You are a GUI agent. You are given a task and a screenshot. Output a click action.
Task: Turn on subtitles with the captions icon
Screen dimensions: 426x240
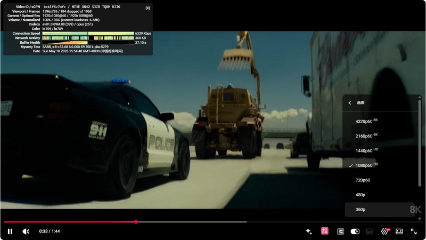coord(370,231)
